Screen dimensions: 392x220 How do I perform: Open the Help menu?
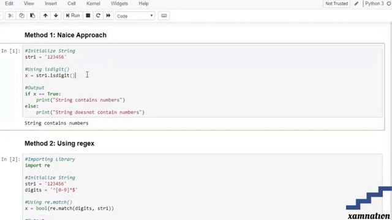tap(143, 4)
